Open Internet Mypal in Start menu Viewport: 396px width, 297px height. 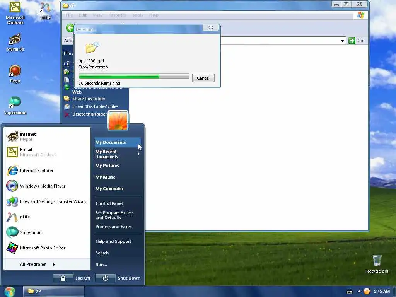click(47, 137)
